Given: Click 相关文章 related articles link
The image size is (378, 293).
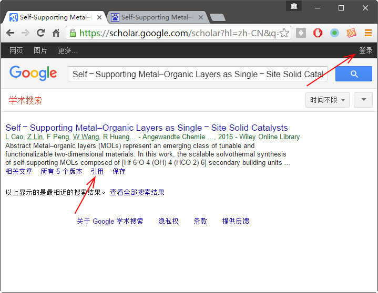Looking at the screenshot, I should (19, 171).
